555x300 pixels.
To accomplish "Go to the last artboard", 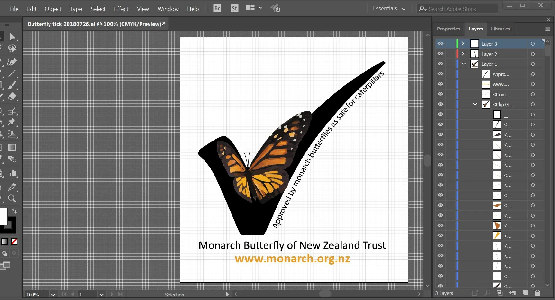I will point(120,294).
